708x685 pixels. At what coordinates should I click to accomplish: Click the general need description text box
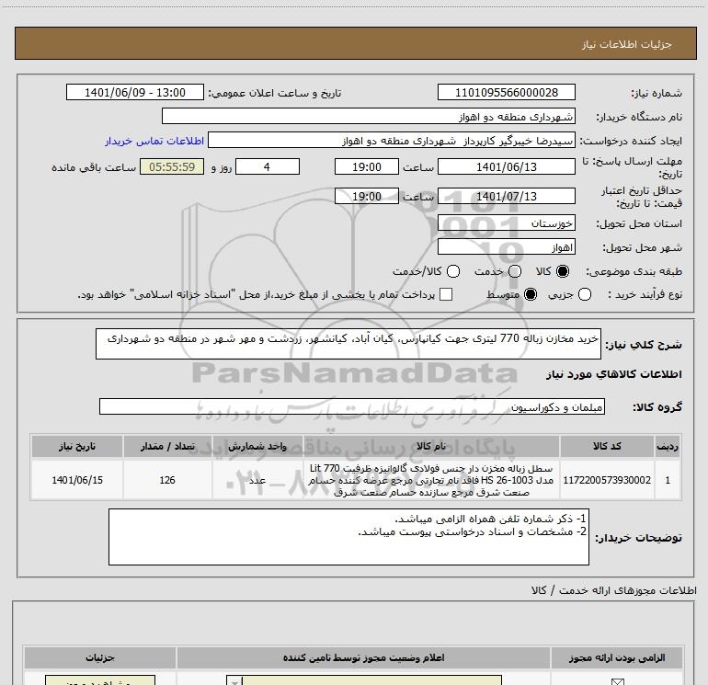(348, 344)
